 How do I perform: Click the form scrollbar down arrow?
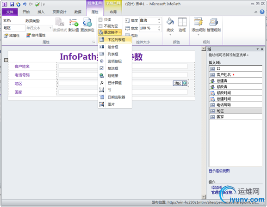click(204, 197)
